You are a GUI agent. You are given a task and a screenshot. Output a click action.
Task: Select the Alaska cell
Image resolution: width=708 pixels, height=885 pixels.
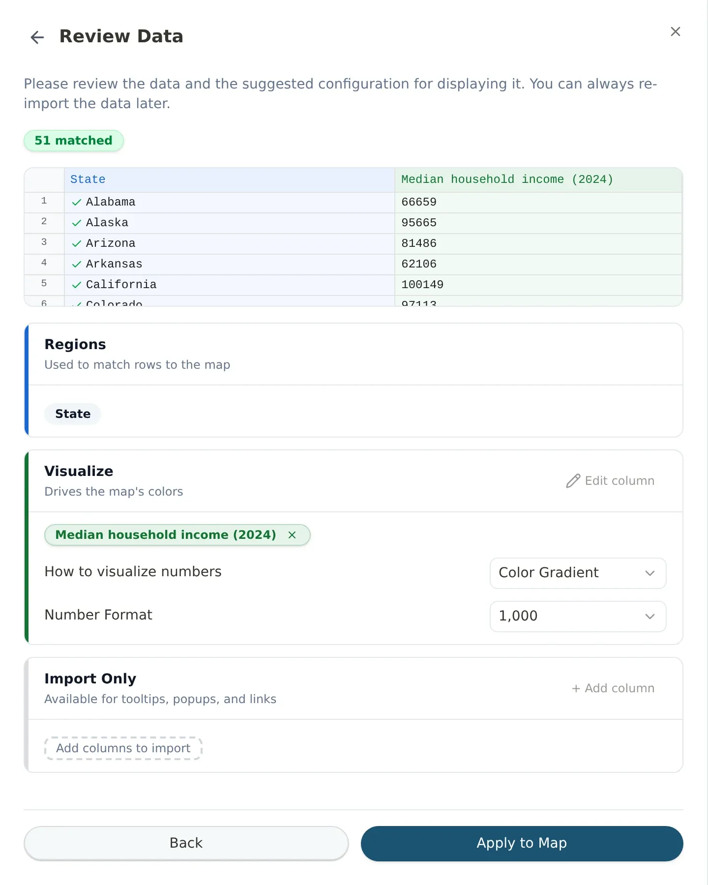[x=229, y=223]
